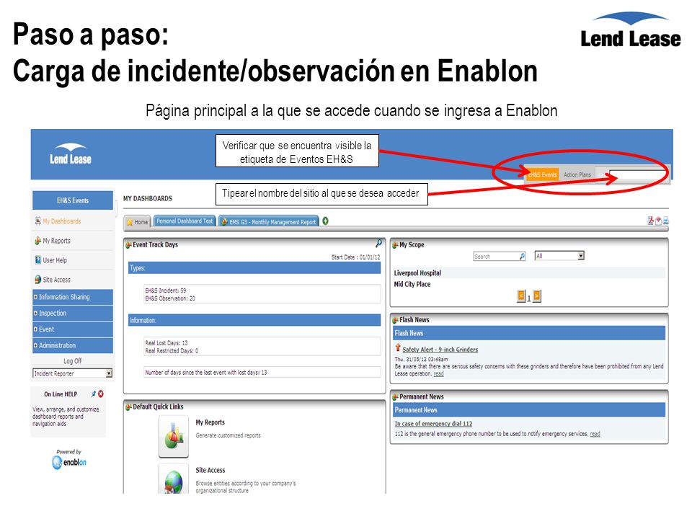The height and width of the screenshot is (519, 692).
Task: Open My Dashboards in sidebar
Action: tap(62, 221)
